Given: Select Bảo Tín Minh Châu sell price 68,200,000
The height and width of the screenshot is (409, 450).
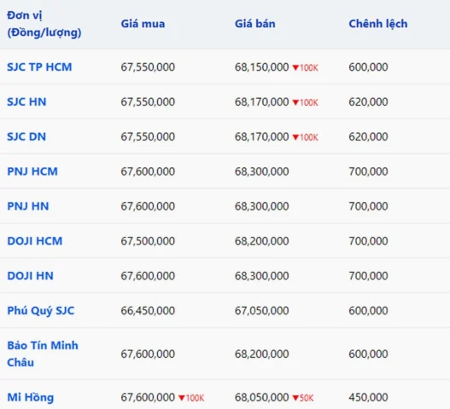Looking at the screenshot, I should point(262,354).
